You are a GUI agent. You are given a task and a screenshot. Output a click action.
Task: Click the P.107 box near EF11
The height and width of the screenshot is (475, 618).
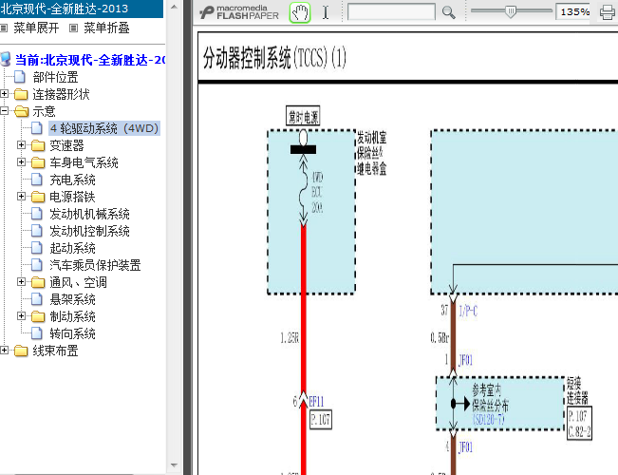[321, 420]
